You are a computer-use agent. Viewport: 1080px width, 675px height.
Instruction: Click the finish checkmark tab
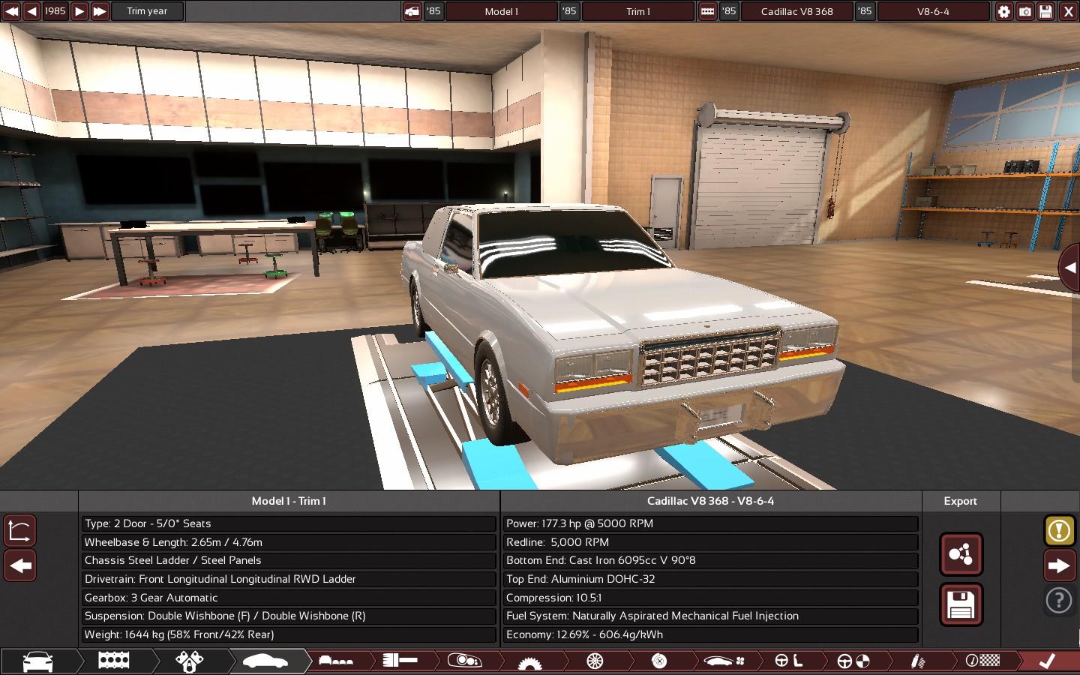click(x=1048, y=661)
